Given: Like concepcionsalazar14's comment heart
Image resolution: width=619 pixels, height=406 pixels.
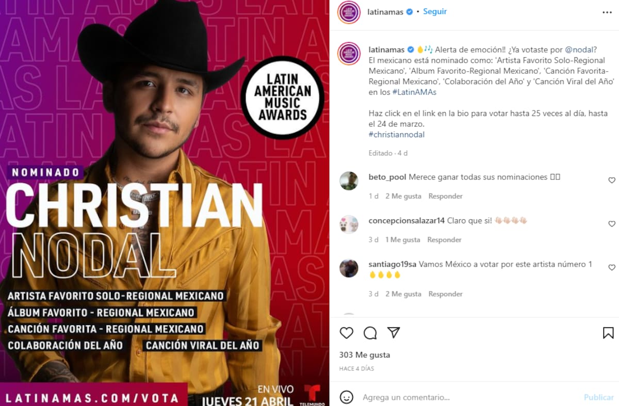Looking at the screenshot, I should pyautogui.click(x=612, y=224).
